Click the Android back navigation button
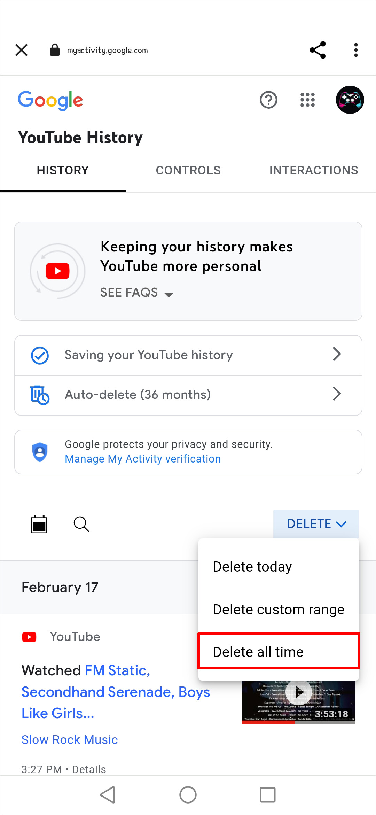This screenshot has width=376, height=815. pyautogui.click(x=108, y=795)
